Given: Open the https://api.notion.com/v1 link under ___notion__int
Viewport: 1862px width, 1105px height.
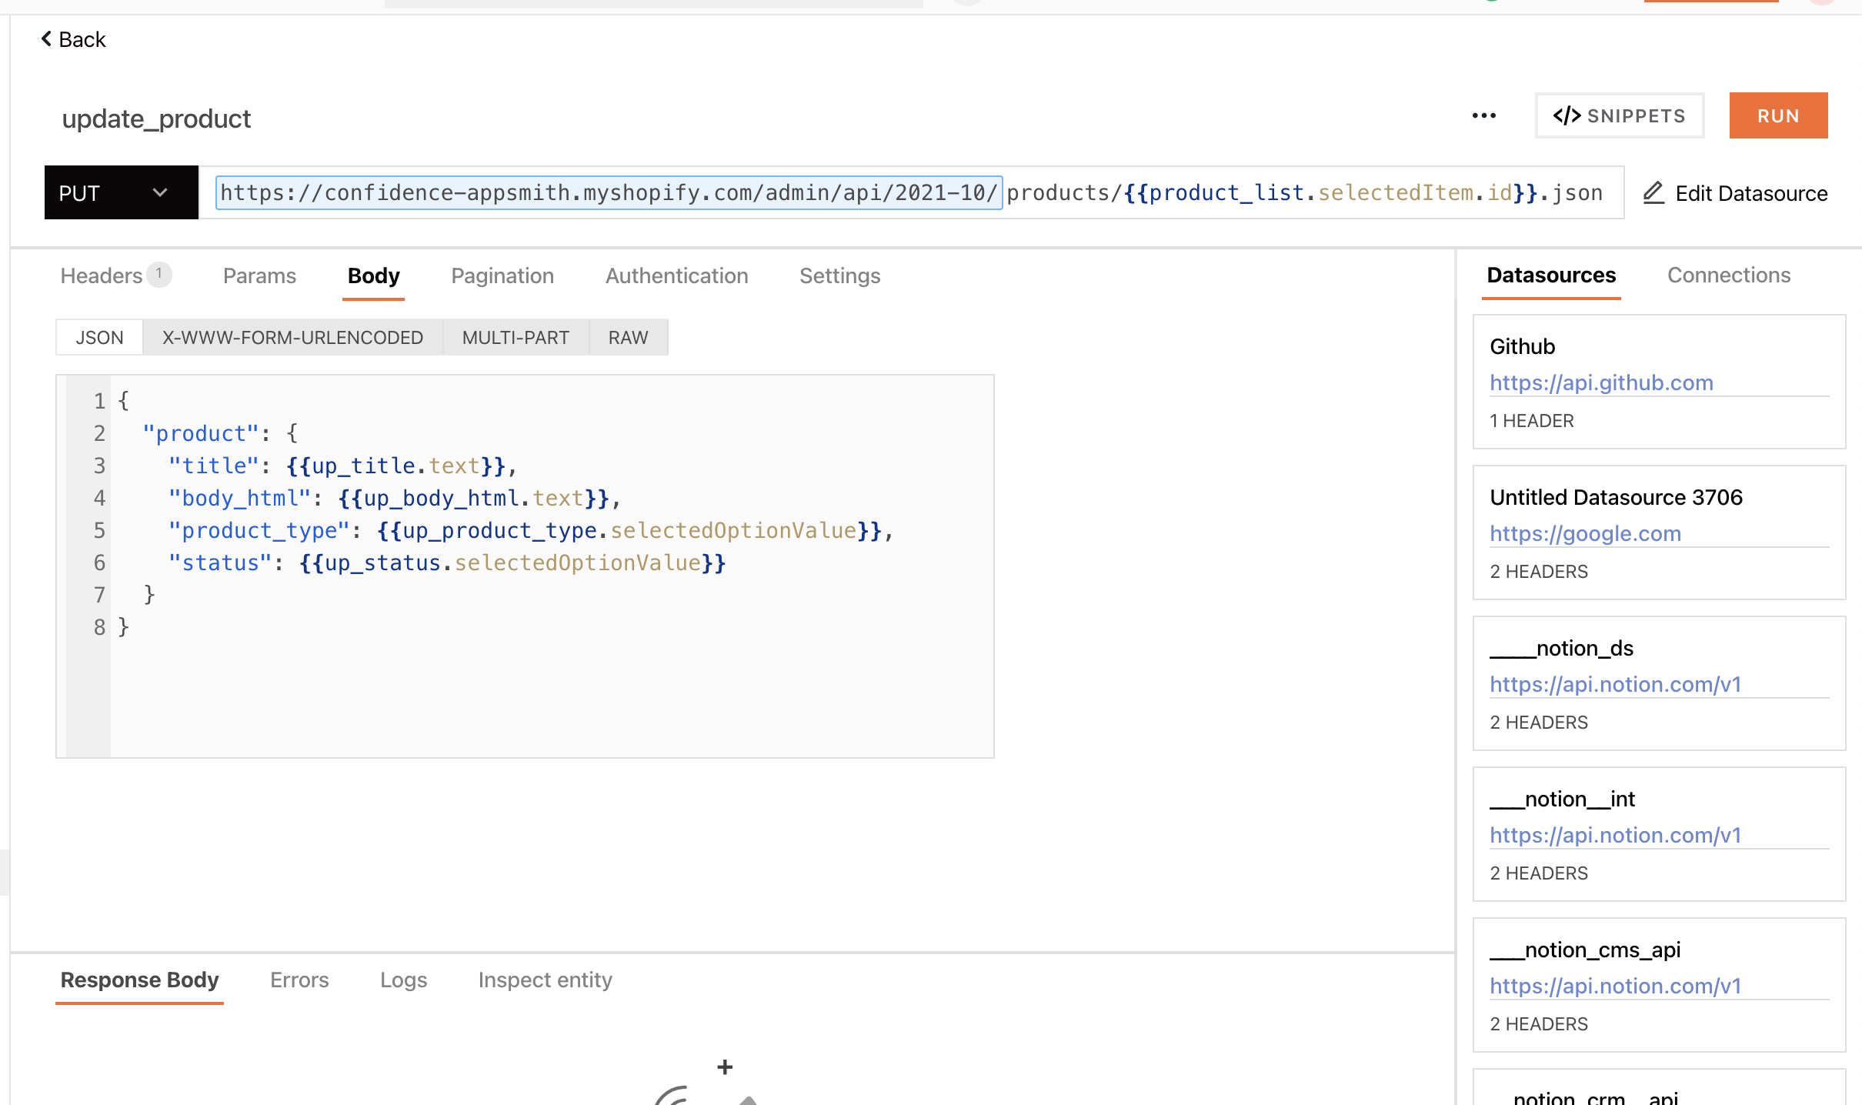Looking at the screenshot, I should [1616, 835].
